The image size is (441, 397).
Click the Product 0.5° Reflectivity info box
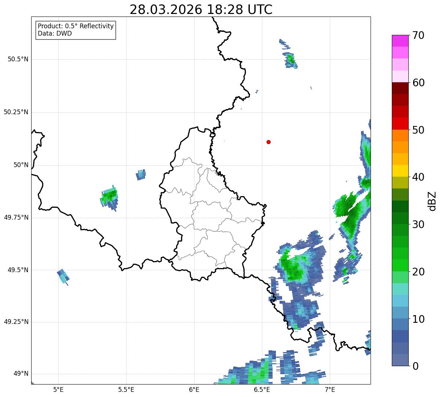tap(76, 30)
